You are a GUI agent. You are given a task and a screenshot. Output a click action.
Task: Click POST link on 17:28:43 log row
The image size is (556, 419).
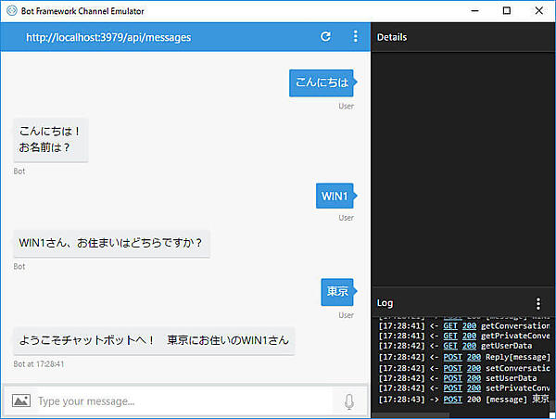coord(453,400)
